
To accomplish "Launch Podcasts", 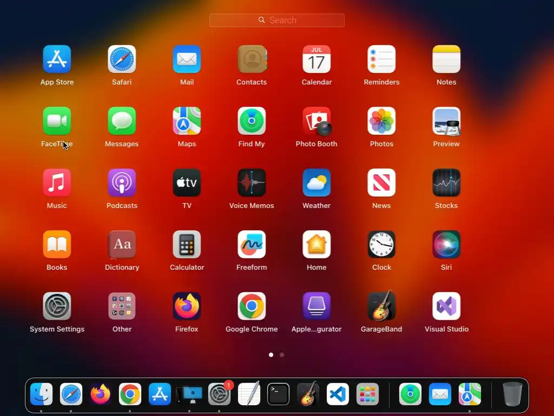I will 122,183.
